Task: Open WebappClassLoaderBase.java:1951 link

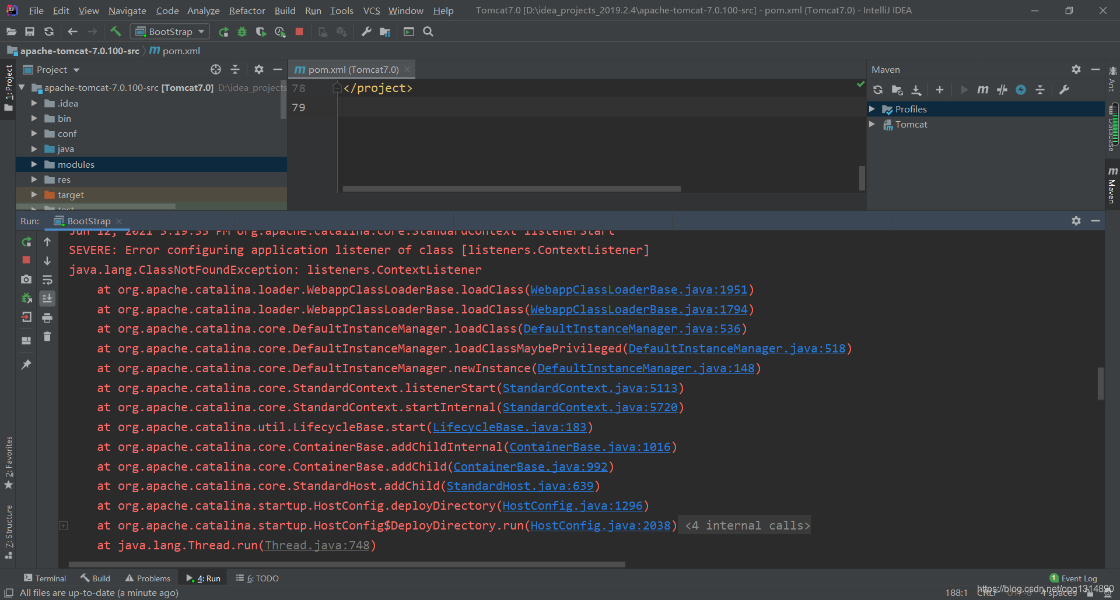Action: click(x=639, y=290)
